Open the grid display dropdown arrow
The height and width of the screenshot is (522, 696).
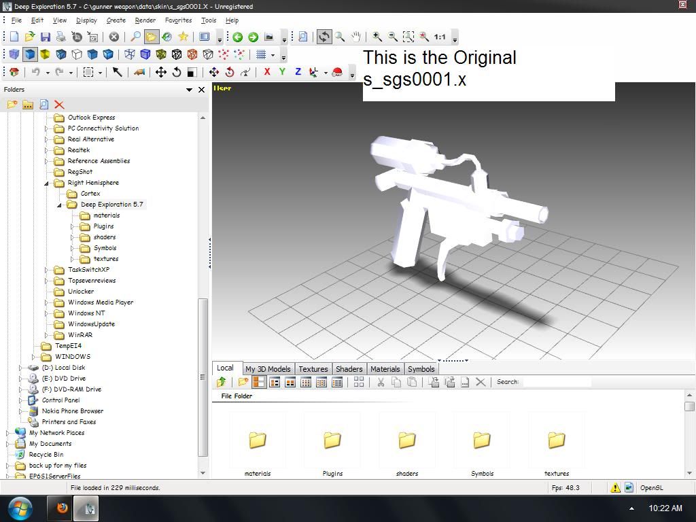pos(273,55)
